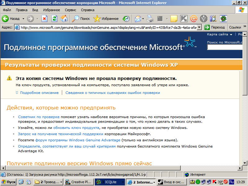Visit the форум программы Windows Genuine Advantage link
The image size is (248, 186).
click(x=78, y=140)
